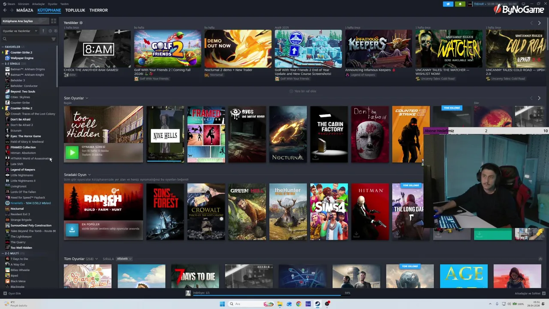Select NineHells download entry in the sidebar
The height and width of the screenshot is (309, 549).
click(x=30, y=203)
